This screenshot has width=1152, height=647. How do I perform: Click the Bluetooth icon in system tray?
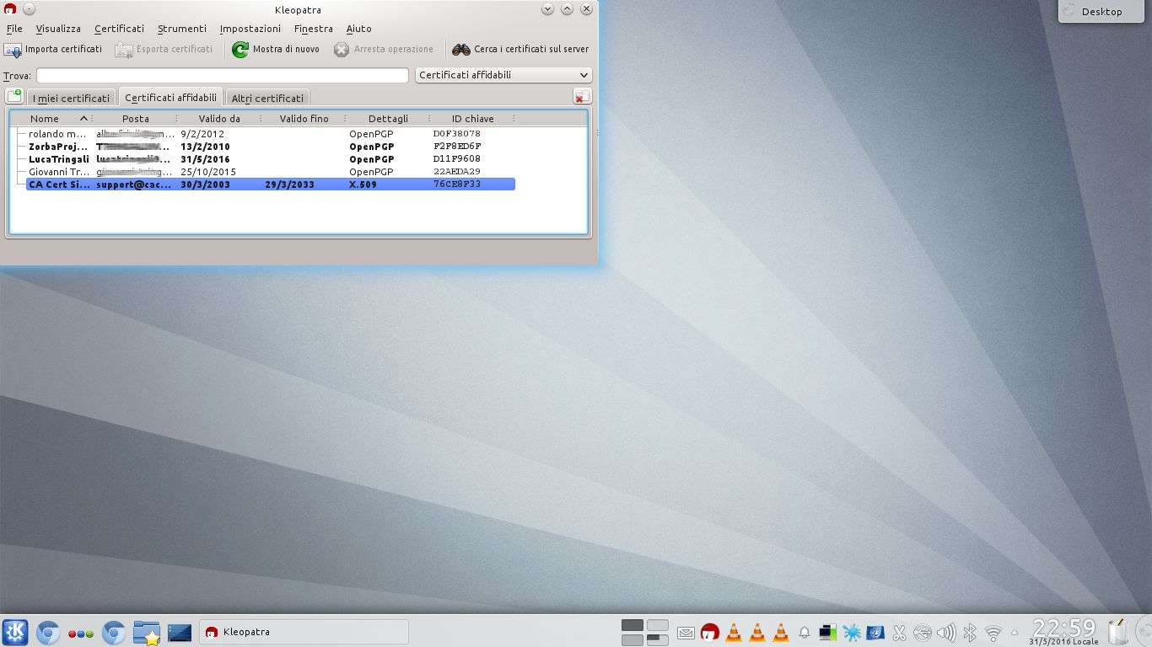coord(970,632)
